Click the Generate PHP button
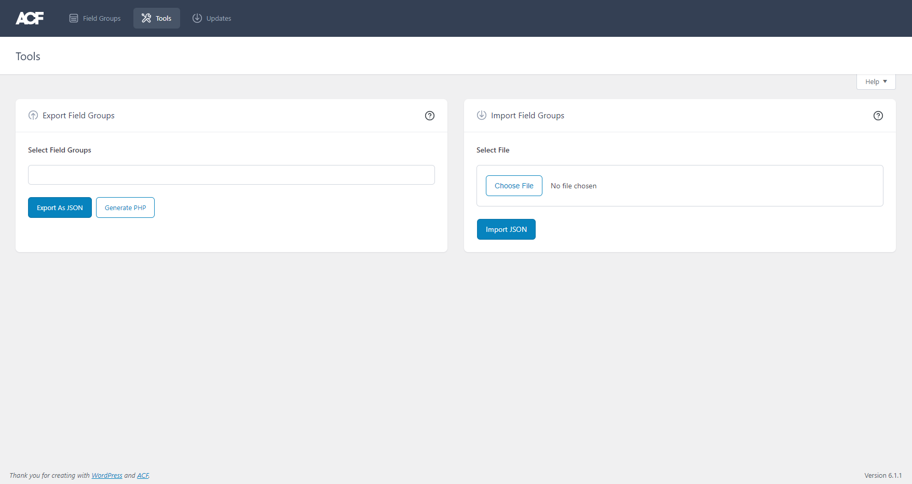This screenshot has height=484, width=912. tap(125, 208)
